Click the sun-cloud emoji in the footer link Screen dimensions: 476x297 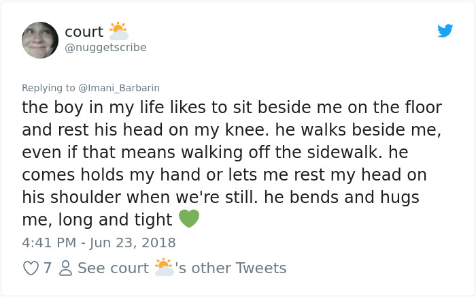tap(164, 267)
